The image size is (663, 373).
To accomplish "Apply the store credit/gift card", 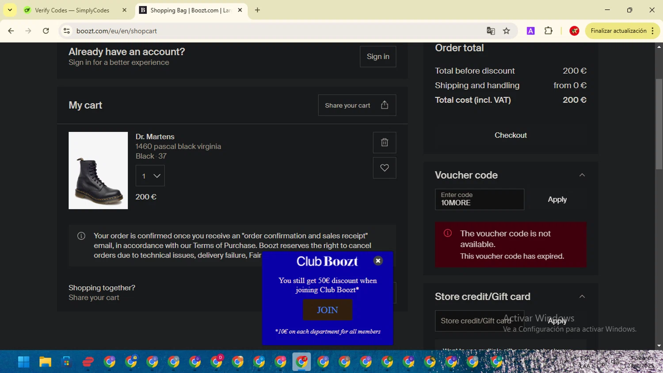I will coord(557,321).
